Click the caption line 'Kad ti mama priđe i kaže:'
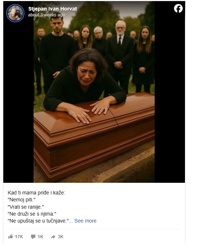Screen dimensions: 201x247 coord(36,193)
